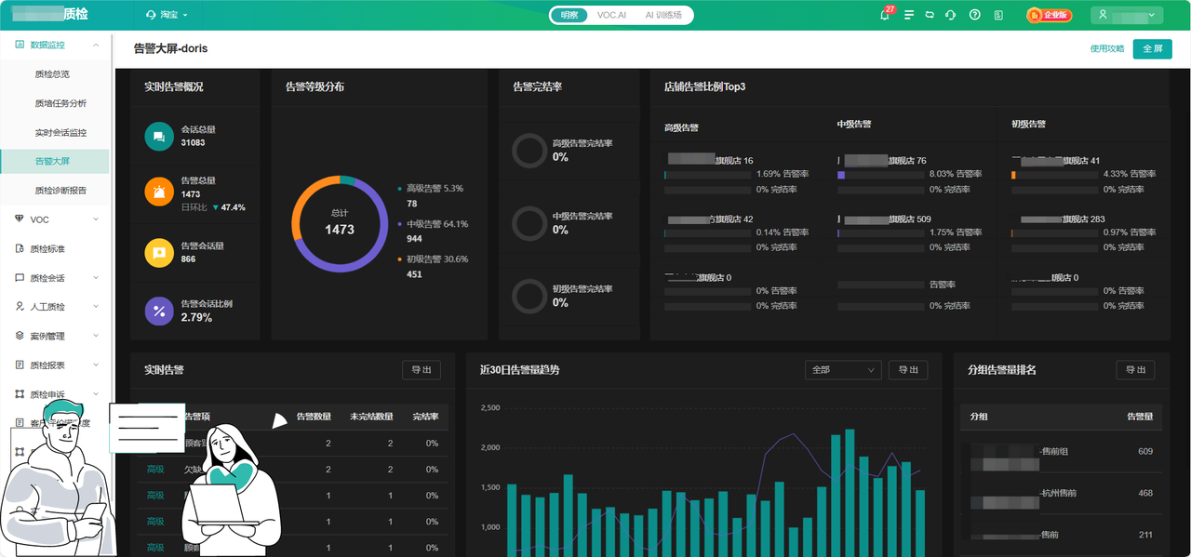This screenshot has width=1191, height=557.
Task: Click the 全屏 fullscreen button
Action: click(x=1152, y=48)
